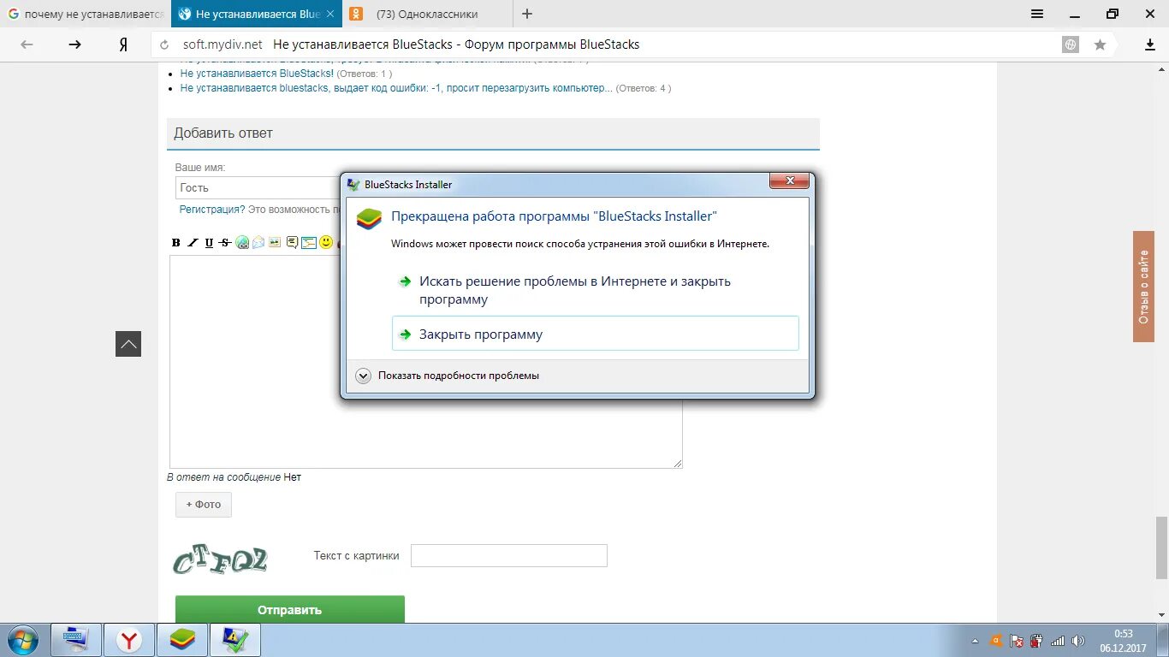This screenshot has width=1169, height=657.
Task: Open Yandex home via the Я button
Action: 123,44
